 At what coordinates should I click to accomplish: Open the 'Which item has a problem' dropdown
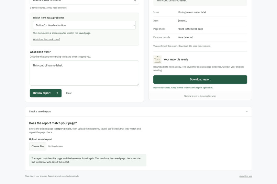pyautogui.click(x=84, y=25)
